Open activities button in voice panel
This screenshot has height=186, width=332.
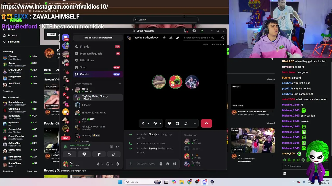tap(99, 154)
